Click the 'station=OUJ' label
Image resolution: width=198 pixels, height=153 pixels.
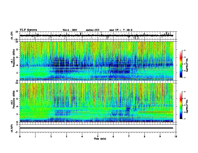click(92, 30)
